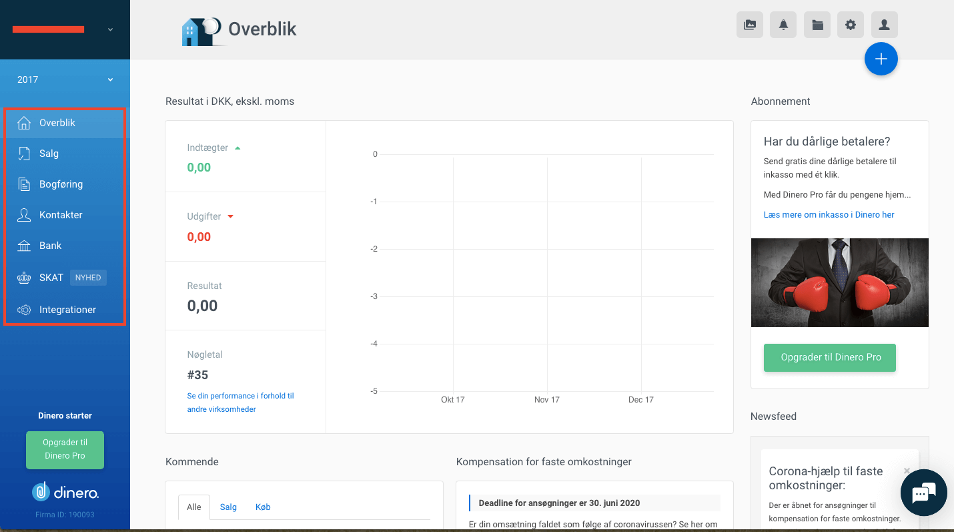Open Læs mere om inkasso link

[x=829, y=215]
